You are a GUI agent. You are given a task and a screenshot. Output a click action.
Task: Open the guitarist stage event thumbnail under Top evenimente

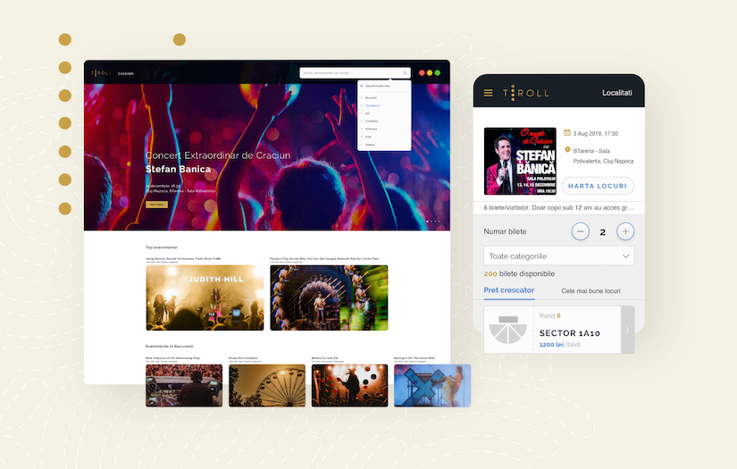pyautogui.click(x=329, y=298)
